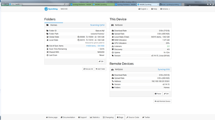
Task: Click the Scan Time Remaining hourglass icon
Action: [47, 49]
